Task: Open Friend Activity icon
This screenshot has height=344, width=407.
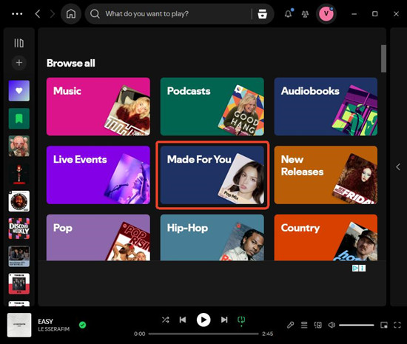Action: (305, 14)
